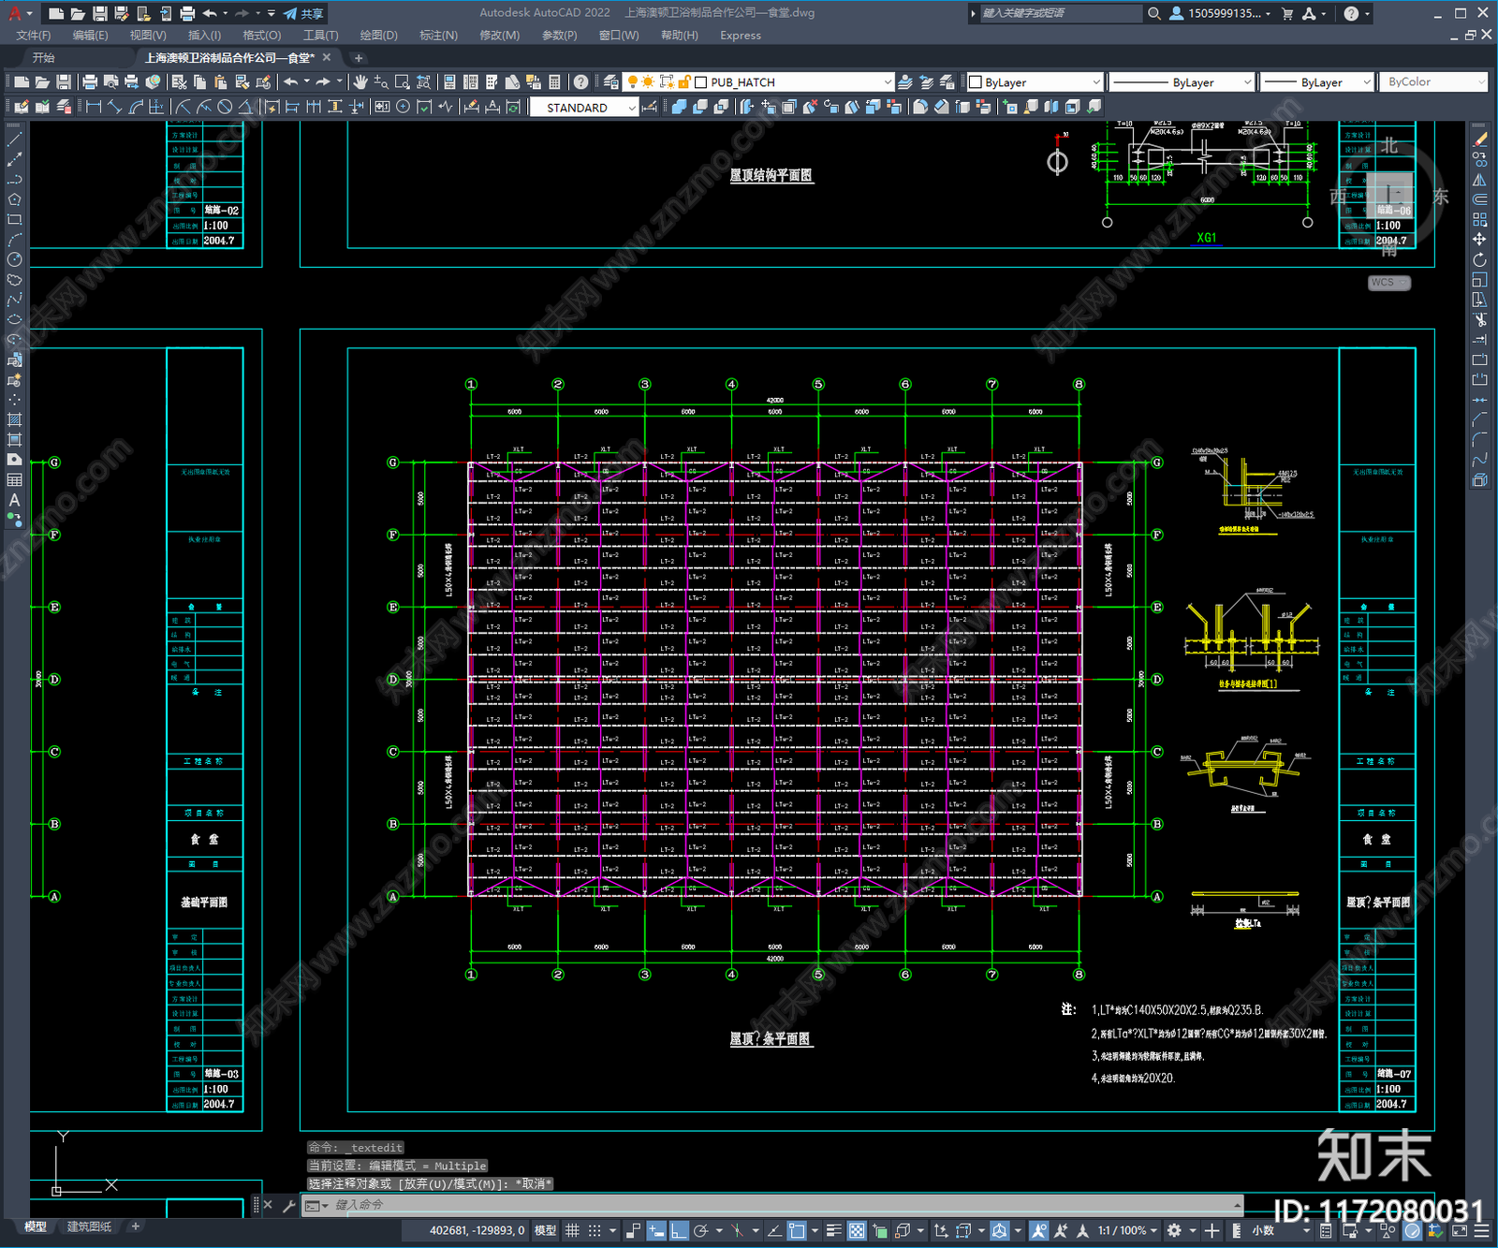Toggle annotation visibility in status bar

coord(1038,1230)
